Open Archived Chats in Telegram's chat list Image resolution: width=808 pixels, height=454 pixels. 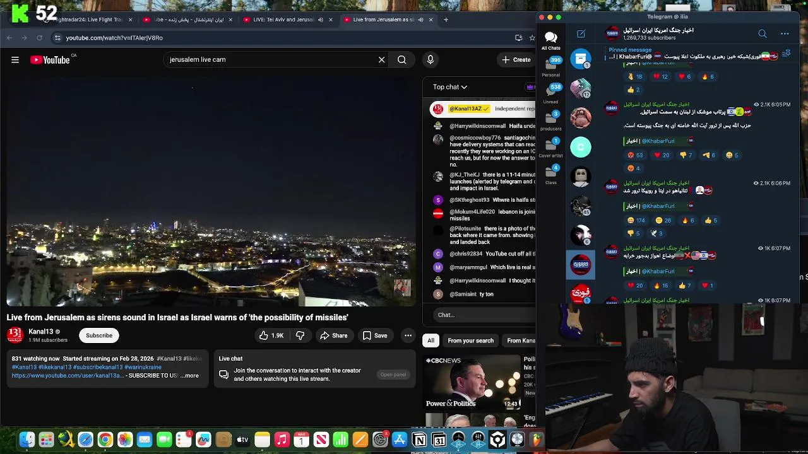pyautogui.click(x=581, y=59)
